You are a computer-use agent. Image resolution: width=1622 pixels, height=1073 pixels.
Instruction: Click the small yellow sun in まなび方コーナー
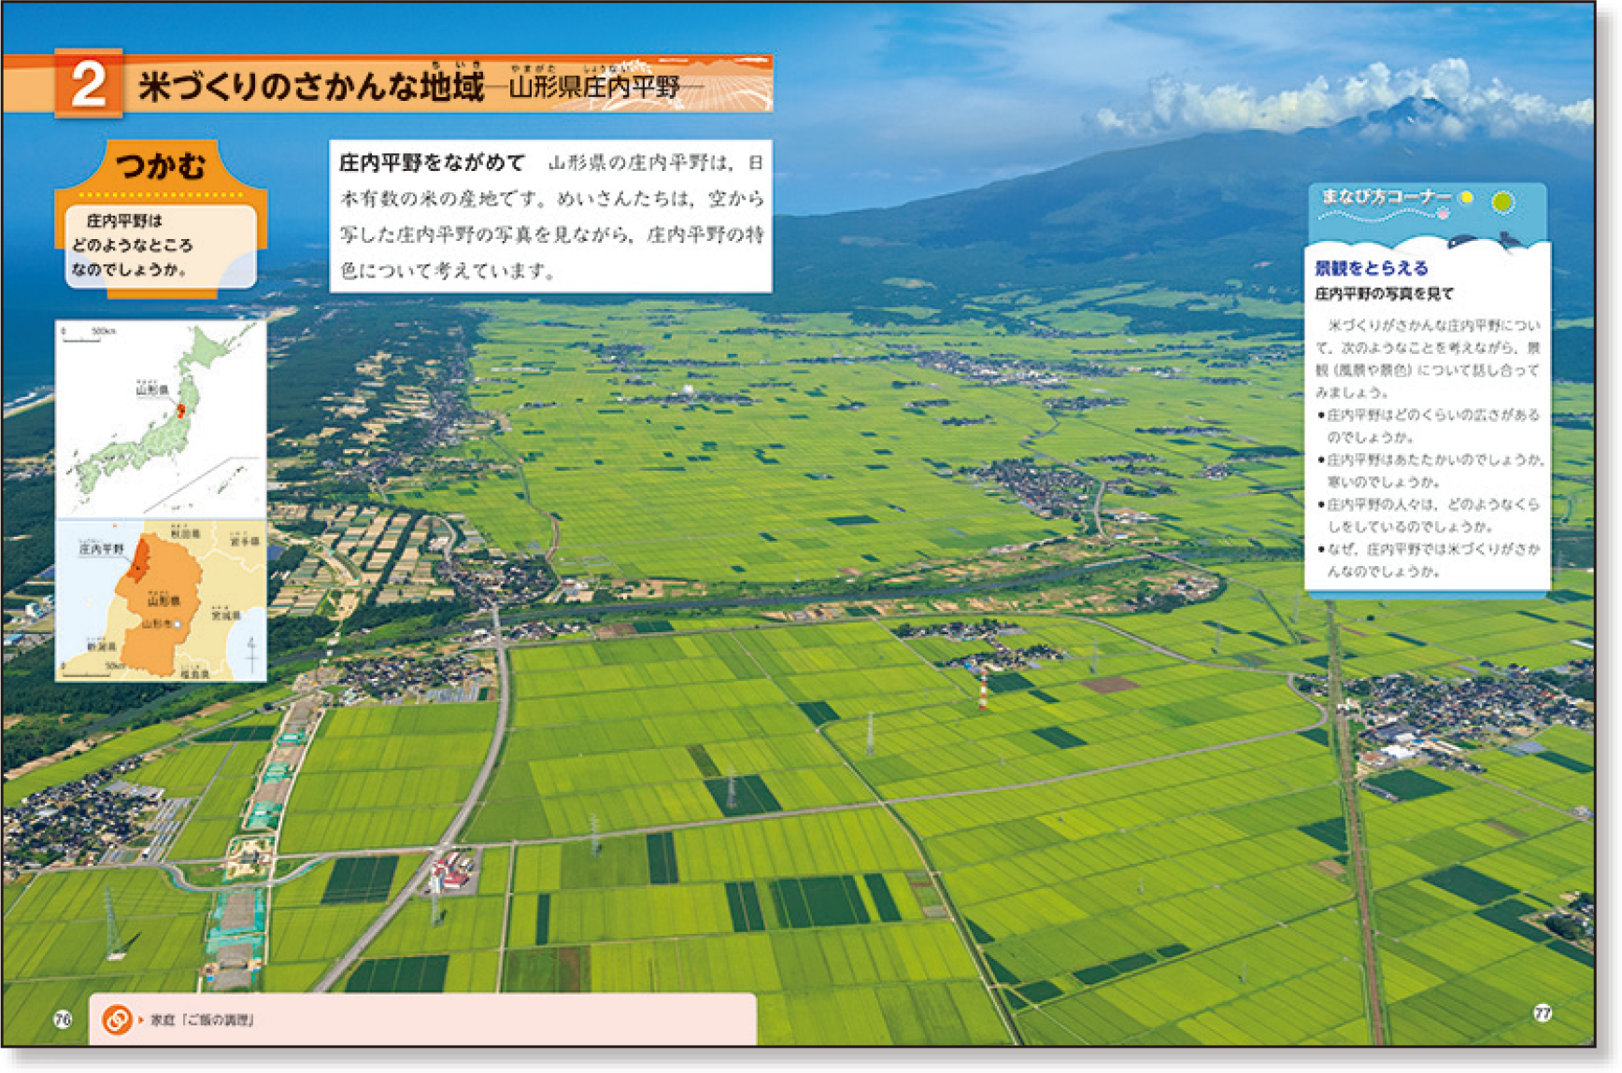[x=1467, y=197]
